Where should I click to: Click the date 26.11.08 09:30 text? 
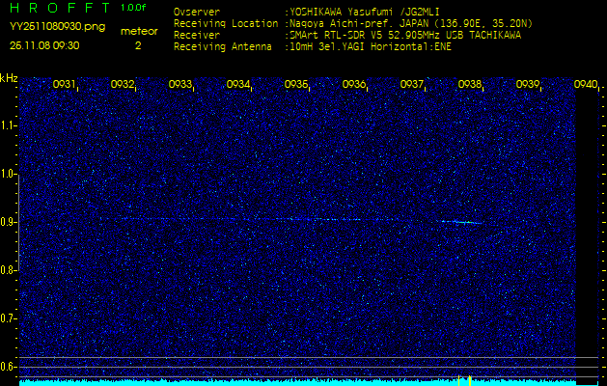(x=44, y=44)
